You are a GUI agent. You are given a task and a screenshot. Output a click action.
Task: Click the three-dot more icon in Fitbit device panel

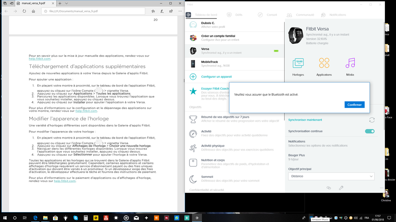[x=382, y=188]
